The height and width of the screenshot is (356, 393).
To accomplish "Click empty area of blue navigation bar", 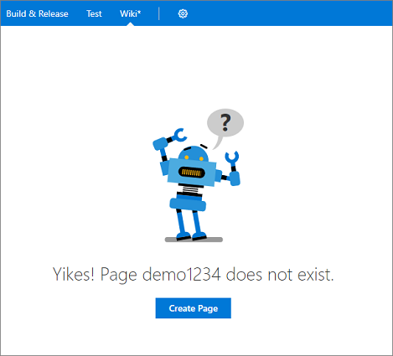I will coord(291,13).
